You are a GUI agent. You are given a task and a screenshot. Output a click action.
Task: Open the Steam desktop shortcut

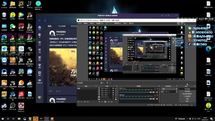coord(4,106)
